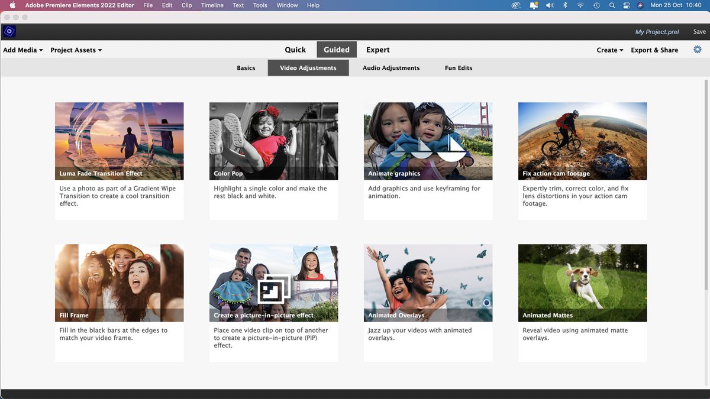The width and height of the screenshot is (710, 399).
Task: Open the Tools menu
Action: (260, 5)
